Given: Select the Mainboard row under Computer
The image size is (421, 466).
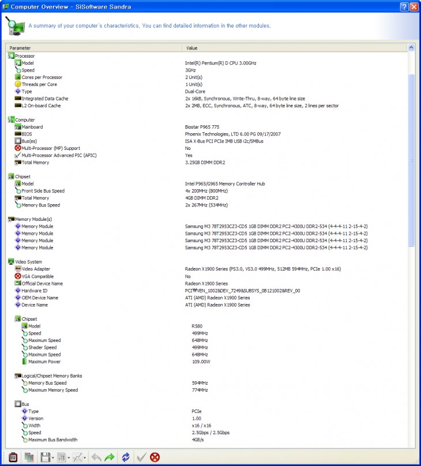Looking at the screenshot, I should [x=32, y=127].
